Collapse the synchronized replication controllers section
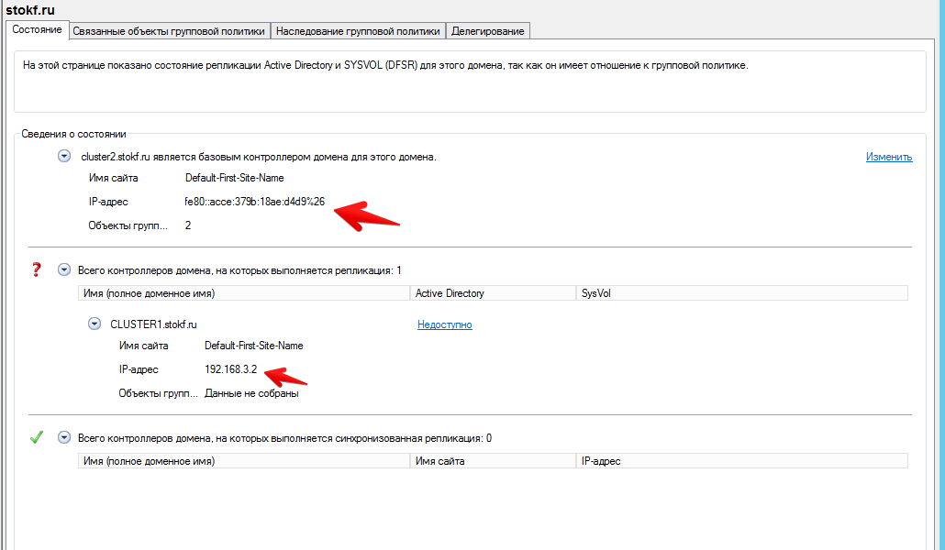945x550 pixels. click(64, 437)
